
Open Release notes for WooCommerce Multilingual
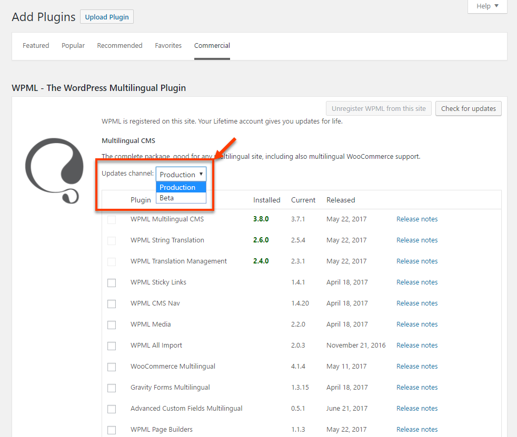click(417, 367)
